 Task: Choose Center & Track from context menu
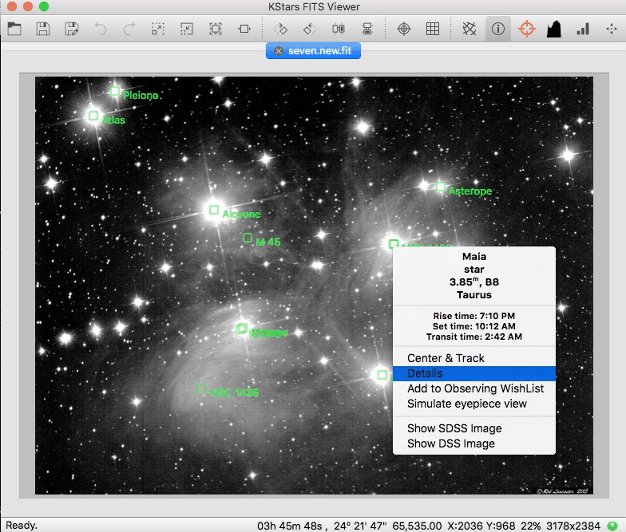click(446, 358)
